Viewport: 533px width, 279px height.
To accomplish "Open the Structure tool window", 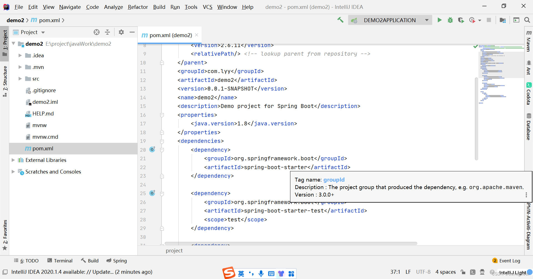I will [x=5, y=81].
